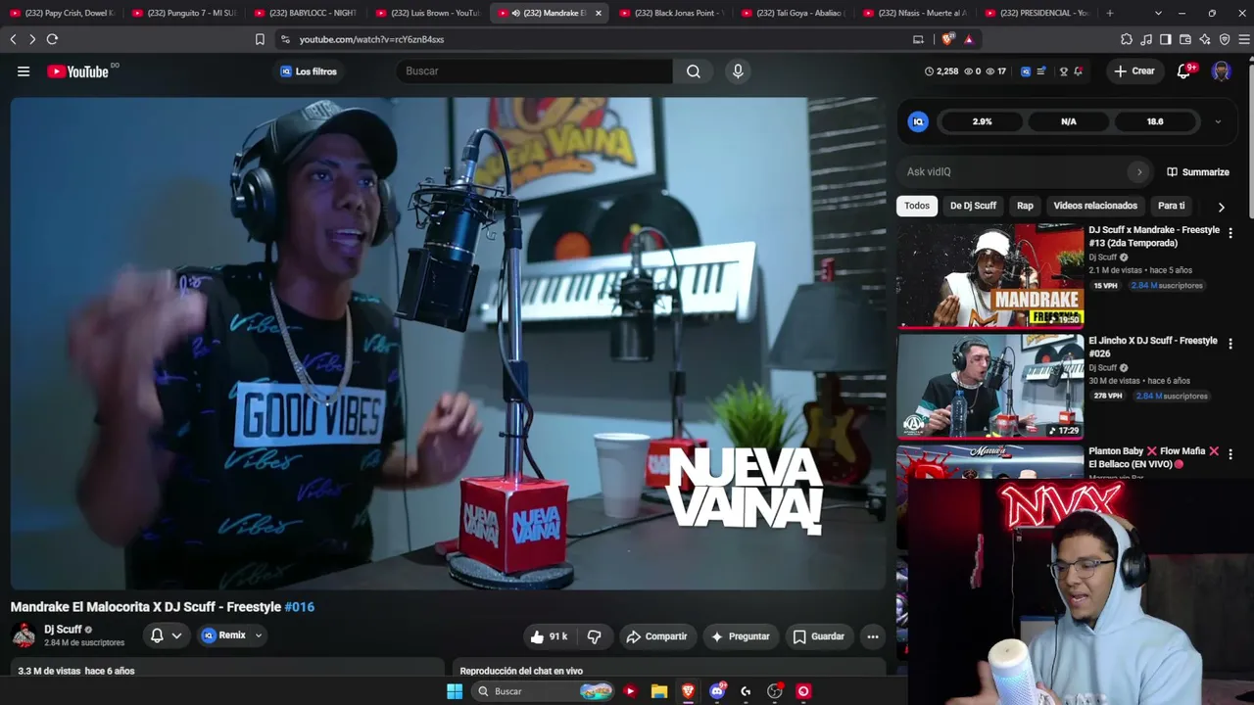Start voice search with the microphone

(x=739, y=71)
